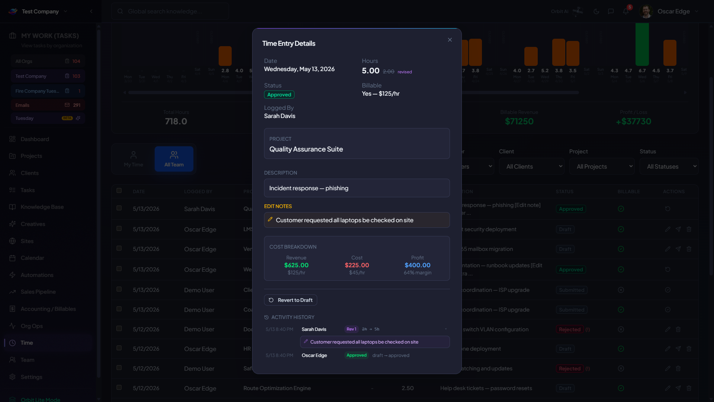Expand the Sarah Davis Rev 1 history entry

click(446, 329)
